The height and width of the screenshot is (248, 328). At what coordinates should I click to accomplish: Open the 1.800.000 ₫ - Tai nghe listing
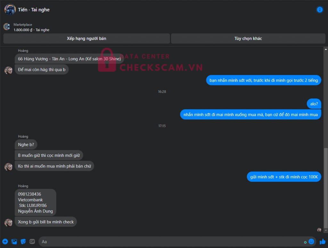(31, 30)
